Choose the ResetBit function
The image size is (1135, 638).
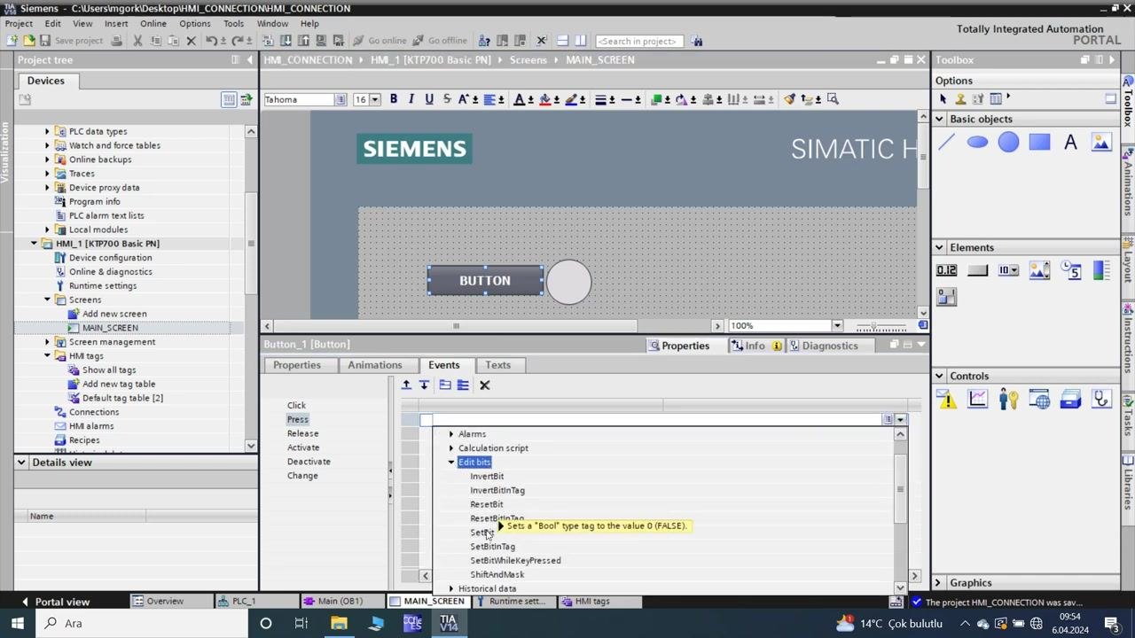coord(486,505)
